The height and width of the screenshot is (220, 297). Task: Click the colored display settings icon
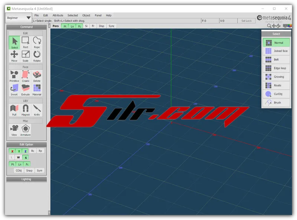(x=290, y=26)
